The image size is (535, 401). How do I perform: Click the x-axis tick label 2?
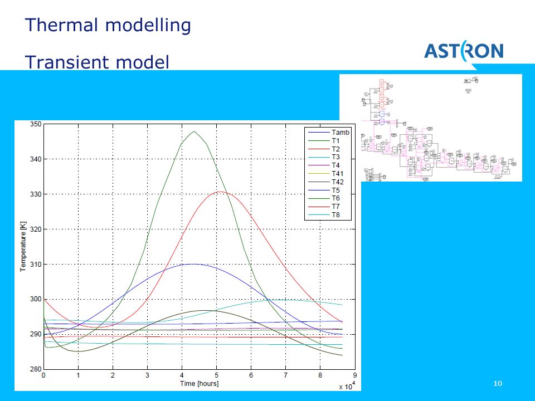coord(113,375)
